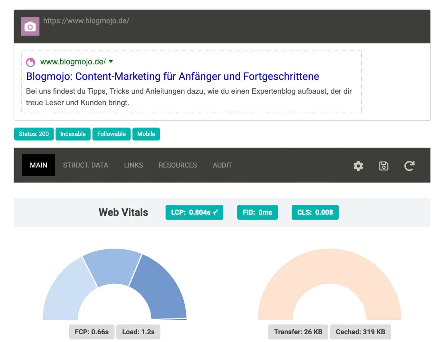The image size is (445, 342).
Task: Go to the LINKS tab
Action: (x=133, y=165)
